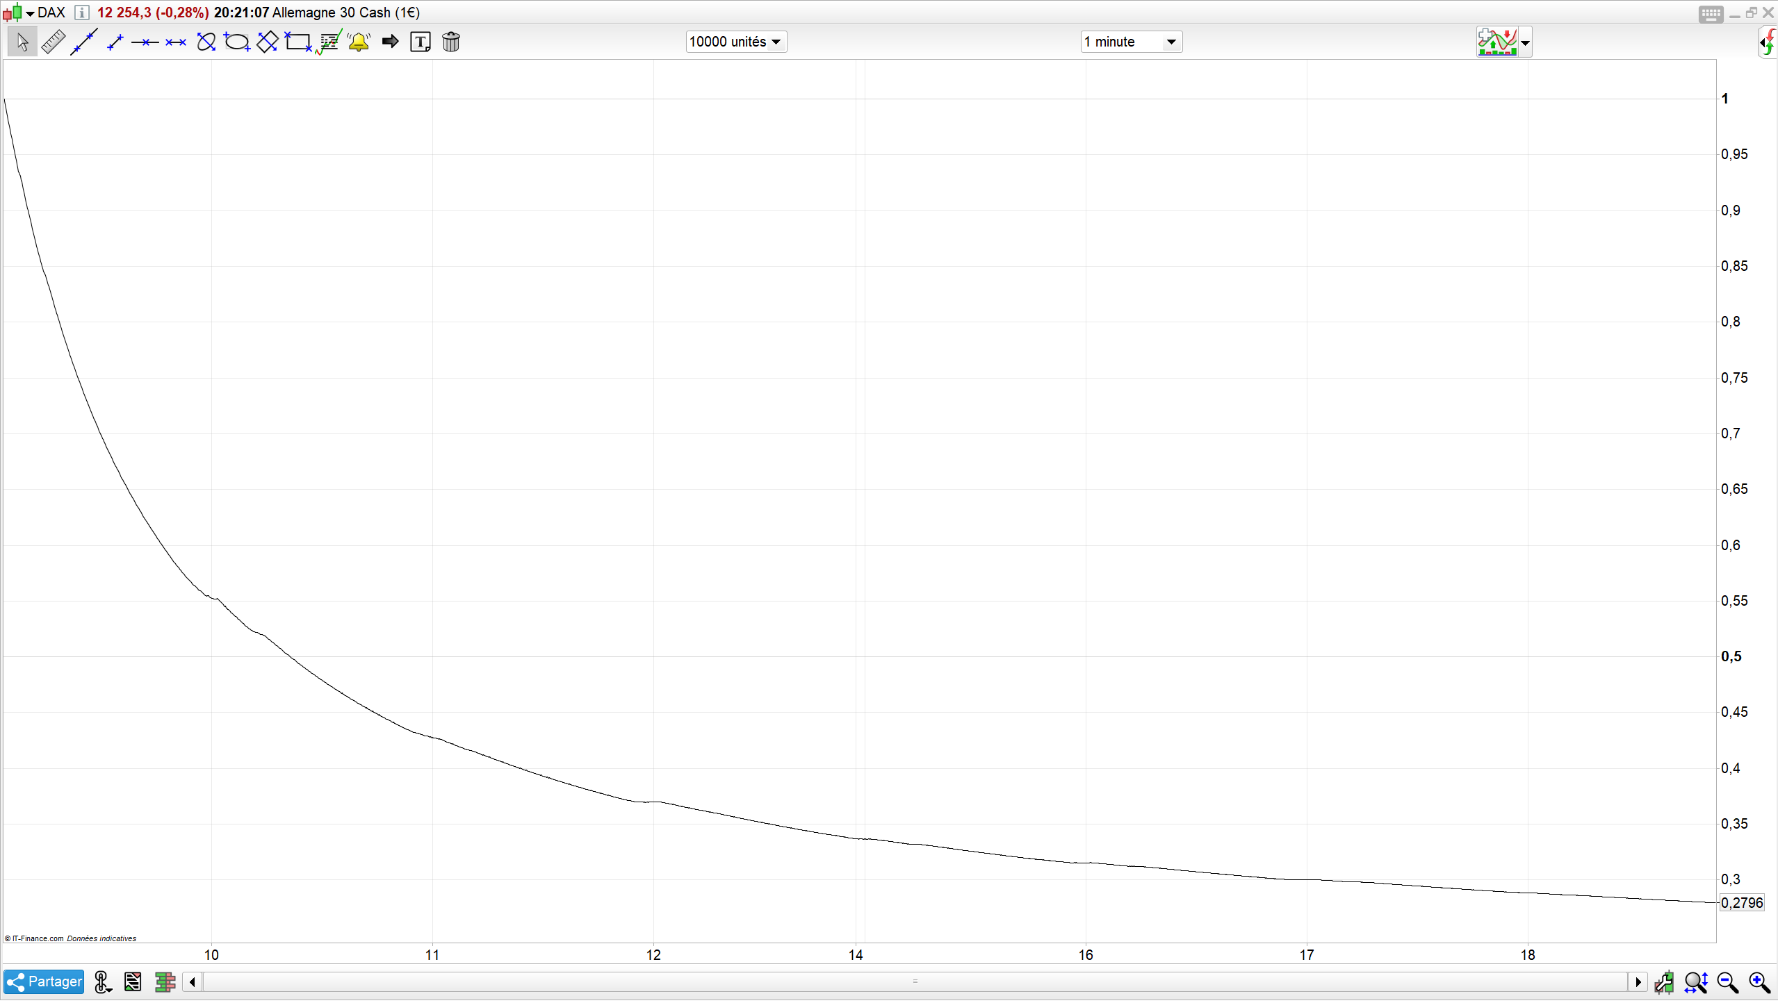Pick the horizontal line tool
This screenshot has width=1778, height=1003.
tap(145, 42)
